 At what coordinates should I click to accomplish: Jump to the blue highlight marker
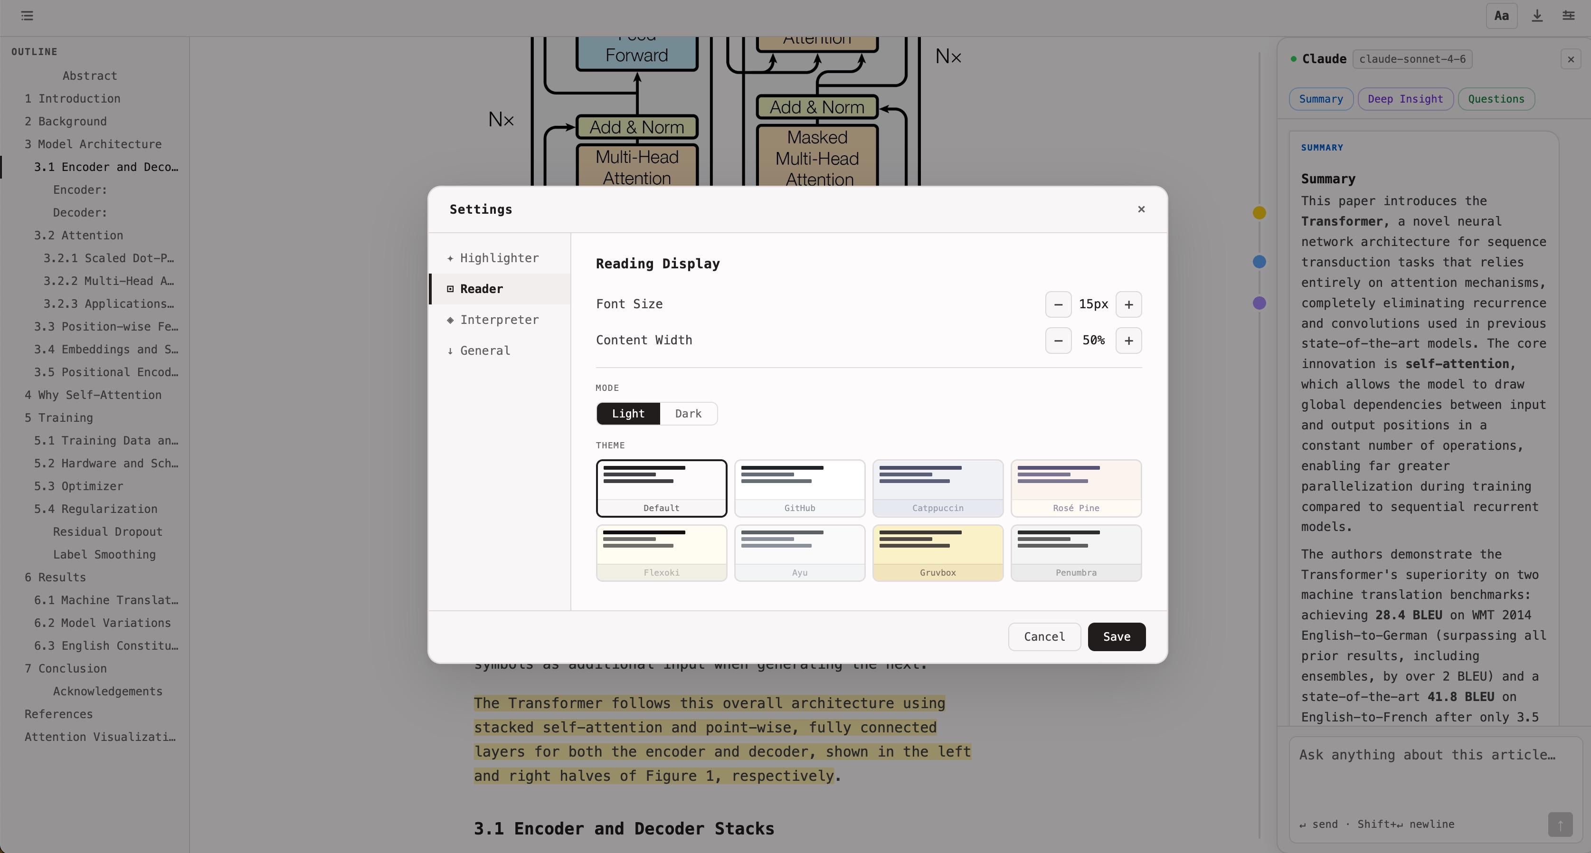[1260, 262]
